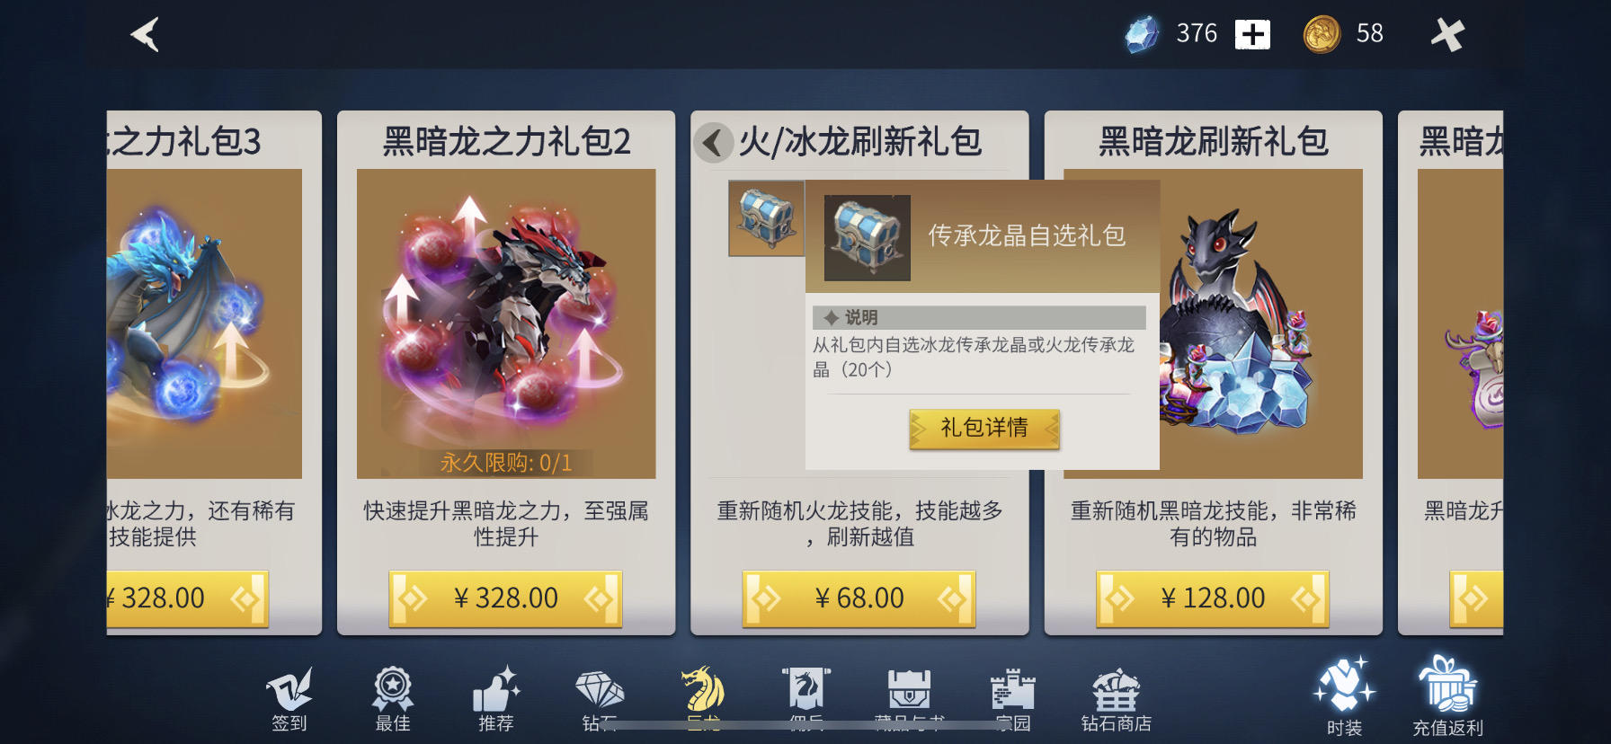This screenshot has width=1611, height=744.
Task: Open the 最佳 medal tab
Action: 393,700
